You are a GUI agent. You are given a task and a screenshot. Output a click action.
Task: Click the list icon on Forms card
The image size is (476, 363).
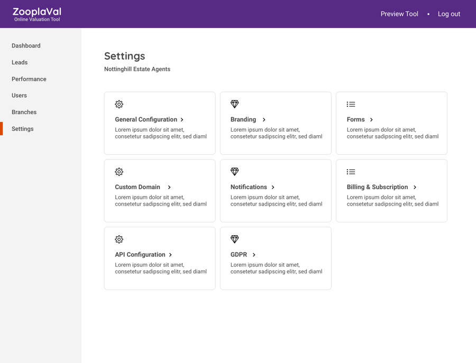click(351, 105)
